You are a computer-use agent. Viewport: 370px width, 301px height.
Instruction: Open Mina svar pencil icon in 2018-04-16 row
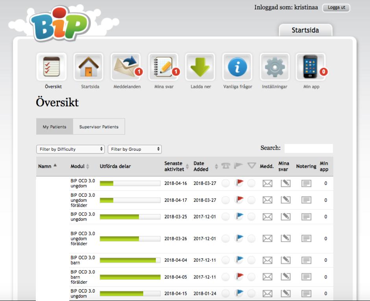285,183
